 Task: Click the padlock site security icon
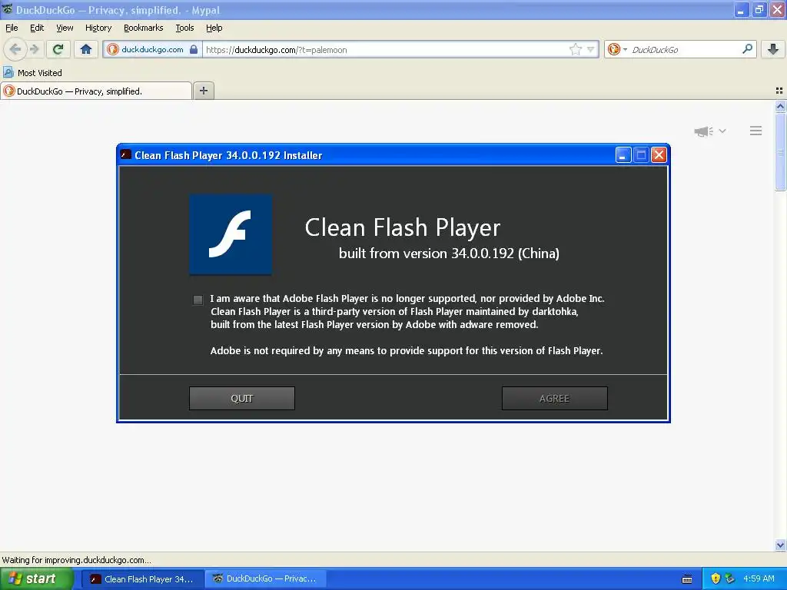tap(193, 49)
